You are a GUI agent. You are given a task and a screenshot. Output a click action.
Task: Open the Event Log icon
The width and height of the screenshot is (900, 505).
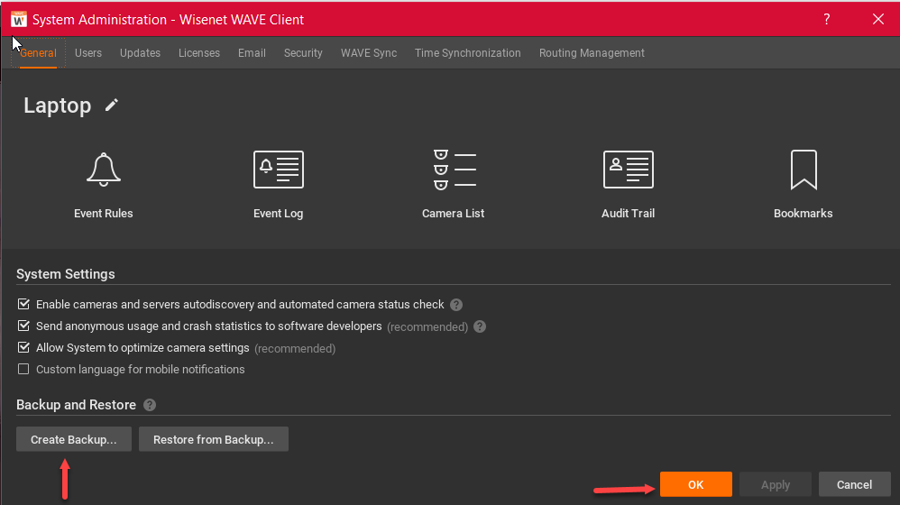point(279,170)
